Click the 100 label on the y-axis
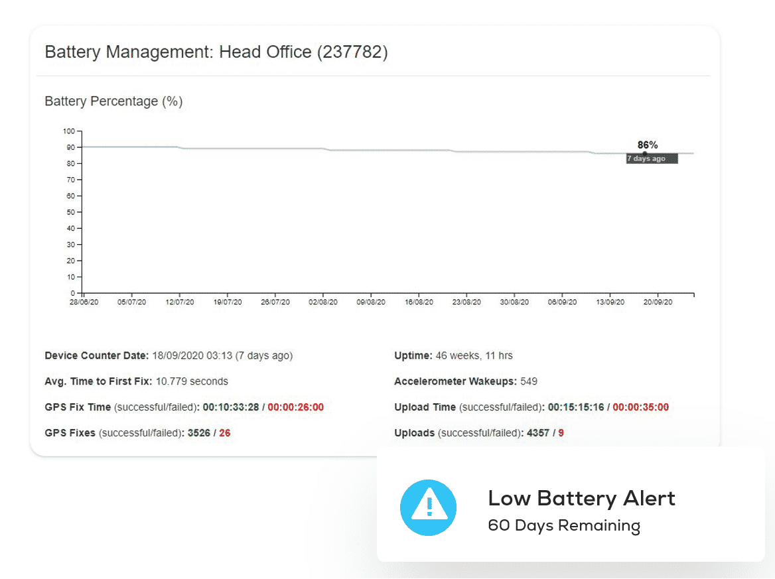 coord(69,131)
